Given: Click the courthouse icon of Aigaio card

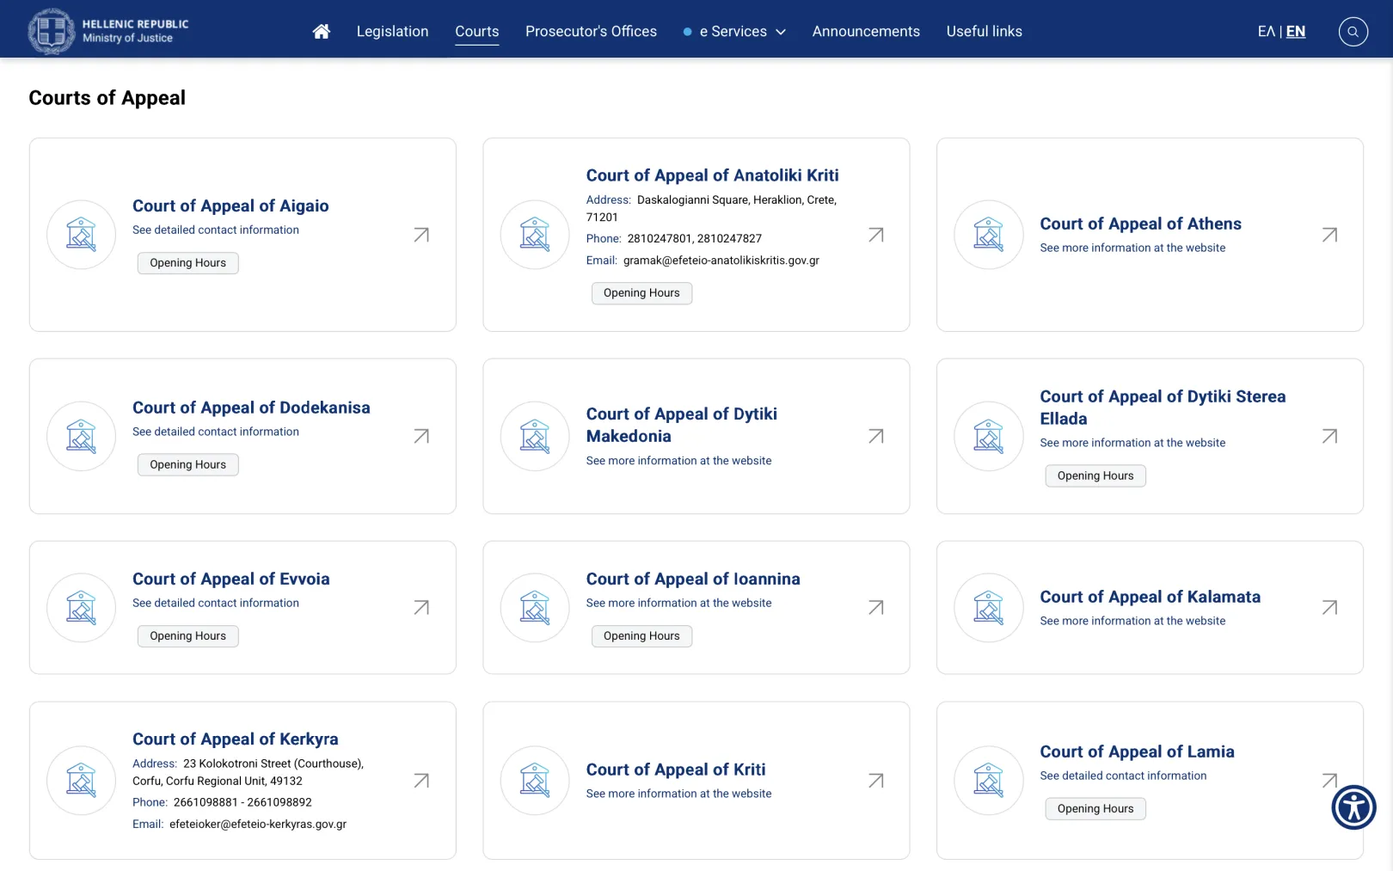Looking at the screenshot, I should click(81, 235).
